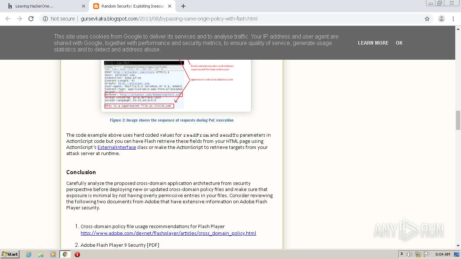Click the address bar URL
Image resolution: width=461 pixels, height=259 pixels.
pos(169,19)
